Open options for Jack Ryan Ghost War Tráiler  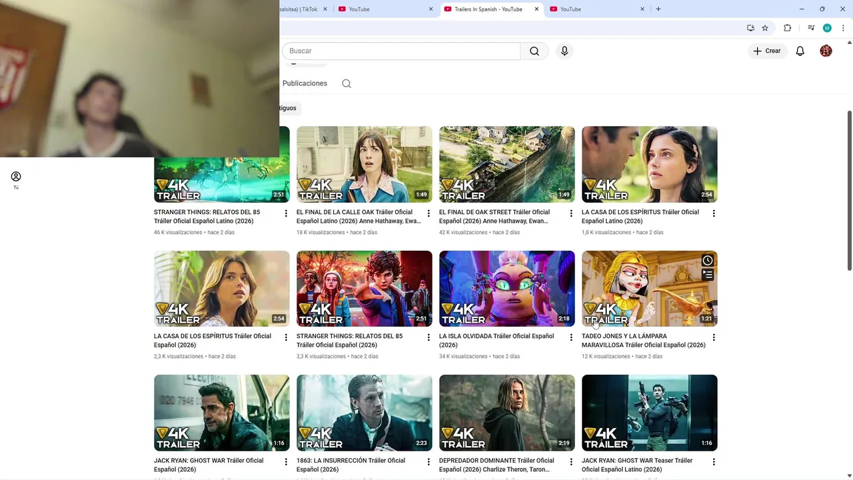(x=286, y=461)
